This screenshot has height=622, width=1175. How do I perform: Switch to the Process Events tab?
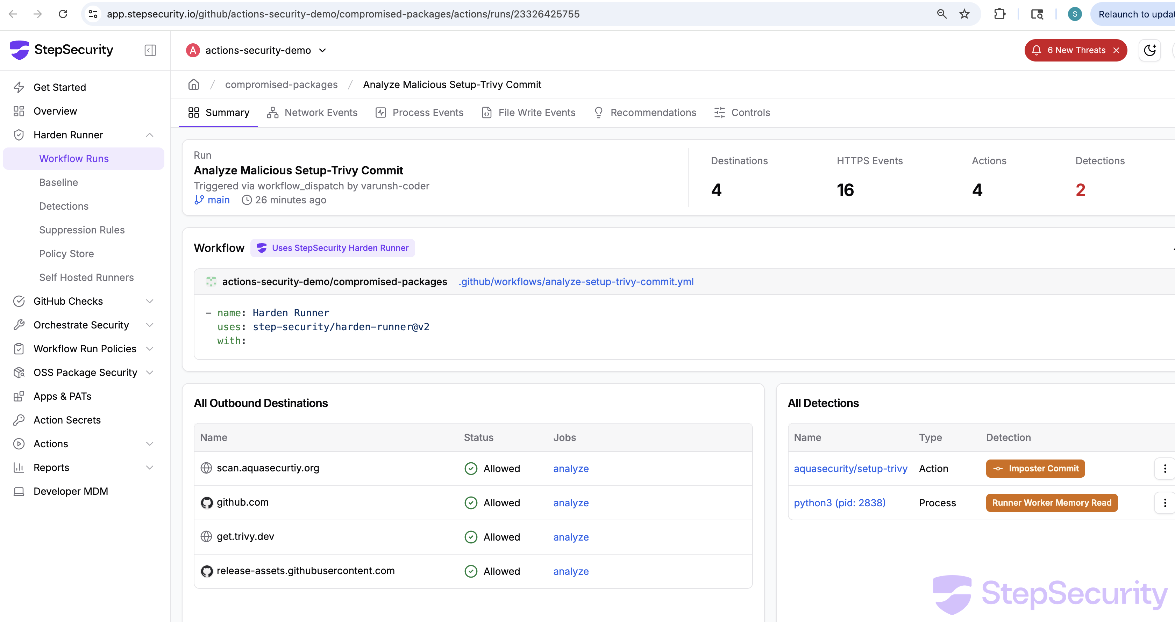pos(420,113)
